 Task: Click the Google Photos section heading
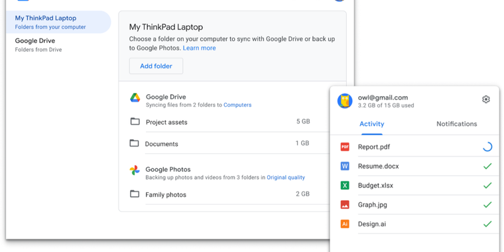[x=168, y=169]
